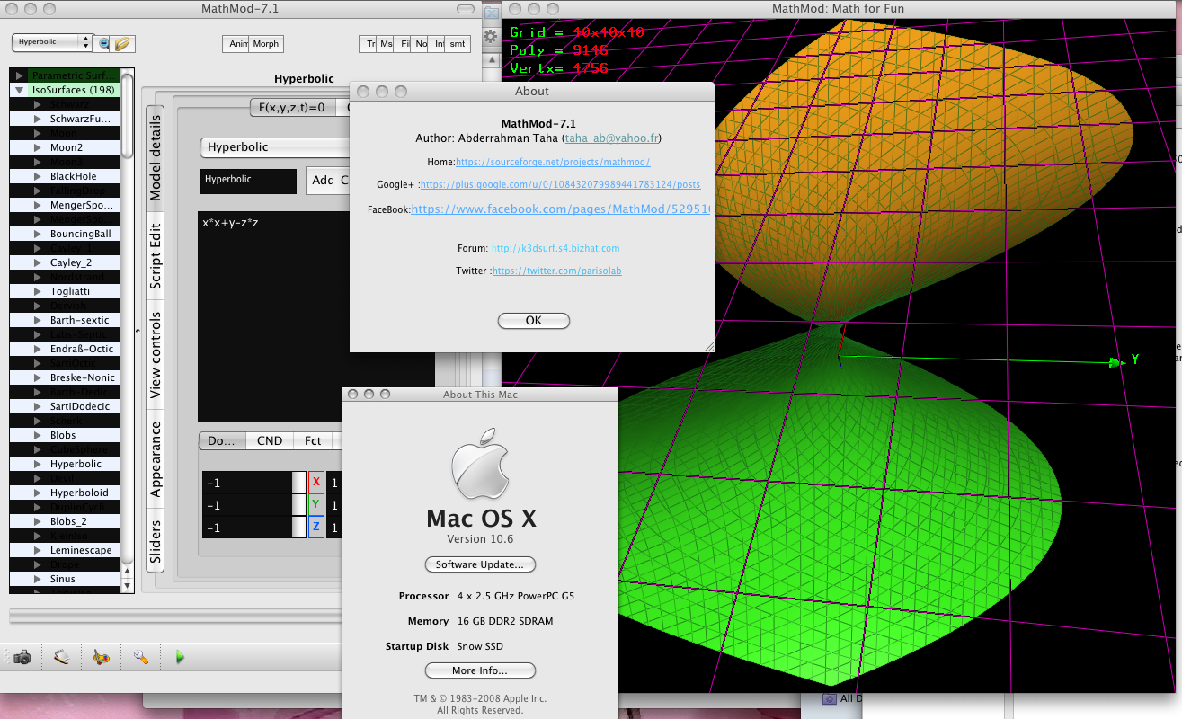Select the F(x,y,z,t)=0 tab

pos(292,107)
